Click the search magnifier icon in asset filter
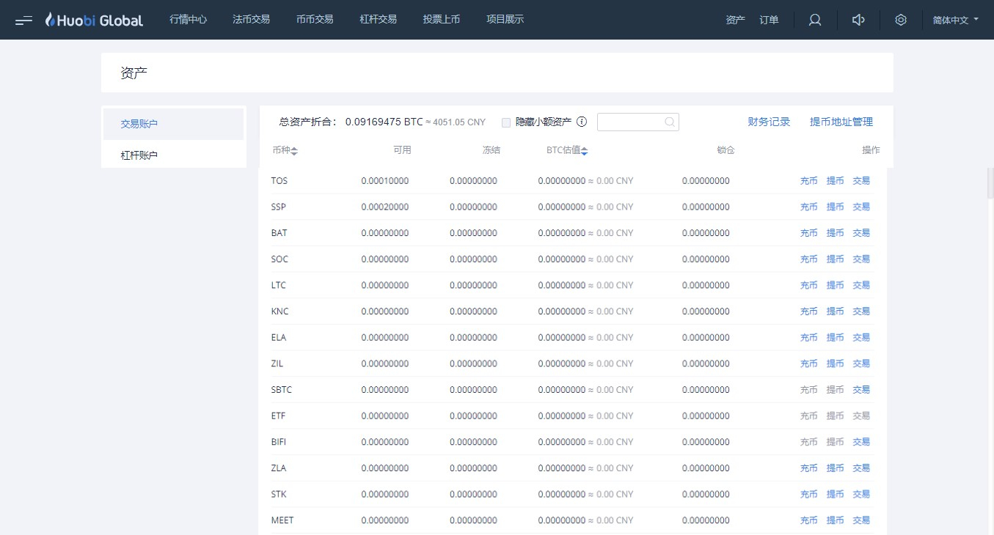Viewport: 994px width, 535px height. [670, 122]
